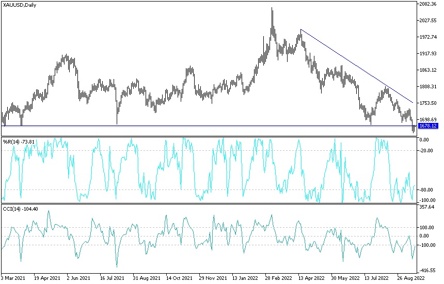
Task: Select the CCI(14) -104.40 indicator label
Action: (20, 209)
